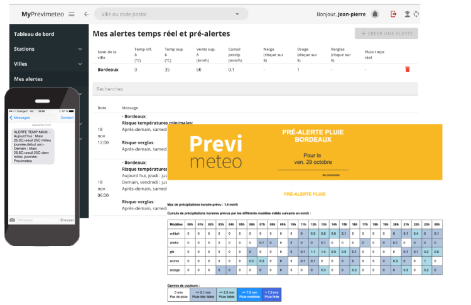Image resolution: width=471 pixels, height=305 pixels.
Task: Open notifications bell icon
Action: pyautogui.click(x=375, y=14)
